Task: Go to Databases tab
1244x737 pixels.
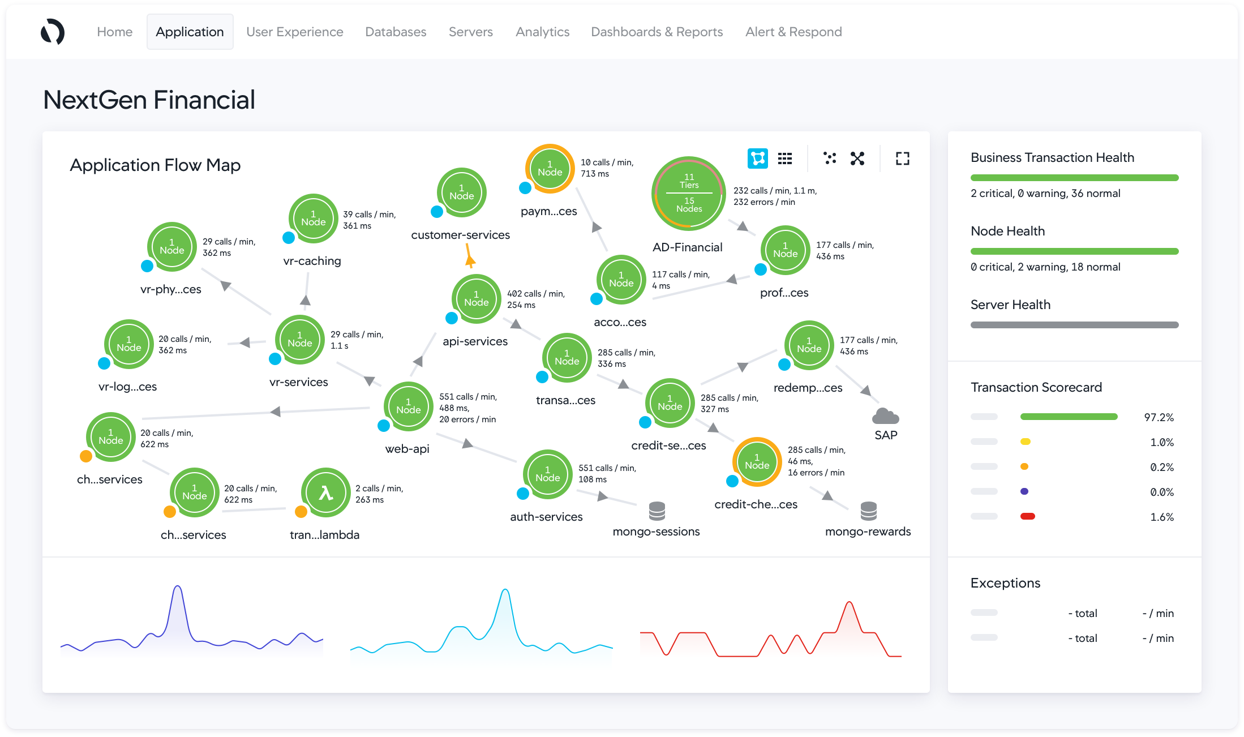Action: point(396,32)
